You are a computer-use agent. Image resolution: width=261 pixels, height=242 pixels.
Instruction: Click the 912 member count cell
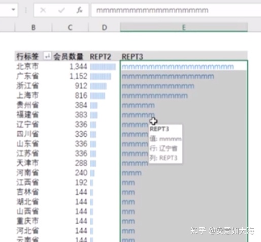tap(81, 86)
